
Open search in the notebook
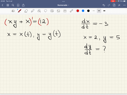[13, 5]
